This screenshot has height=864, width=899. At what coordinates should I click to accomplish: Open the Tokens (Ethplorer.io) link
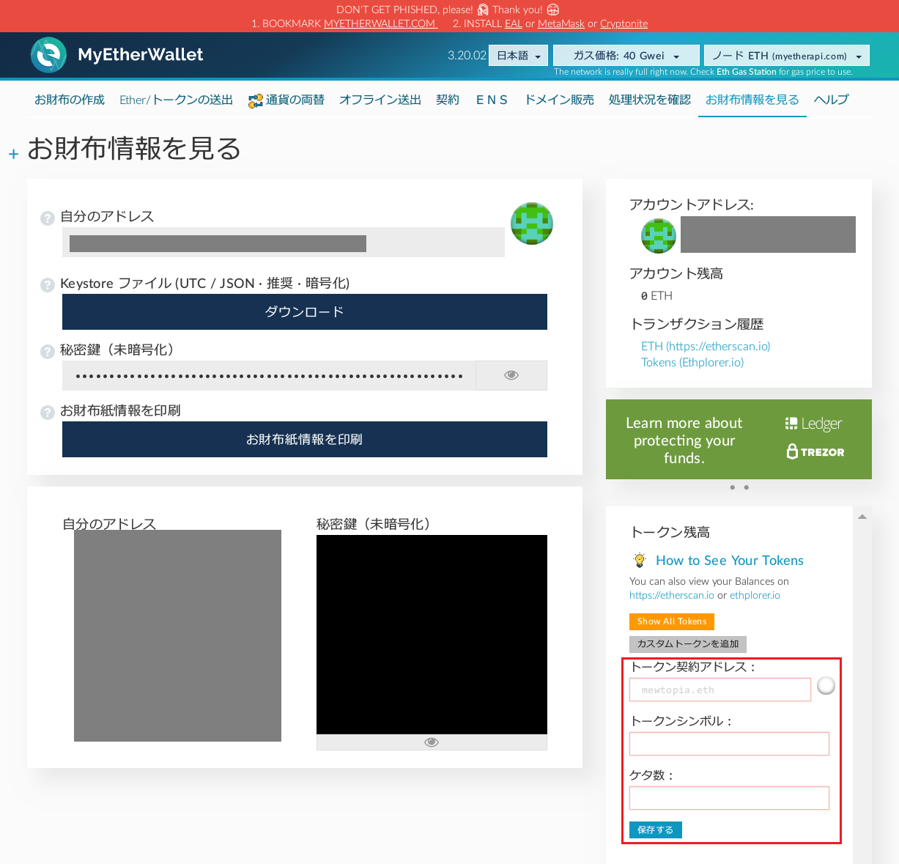(x=692, y=362)
